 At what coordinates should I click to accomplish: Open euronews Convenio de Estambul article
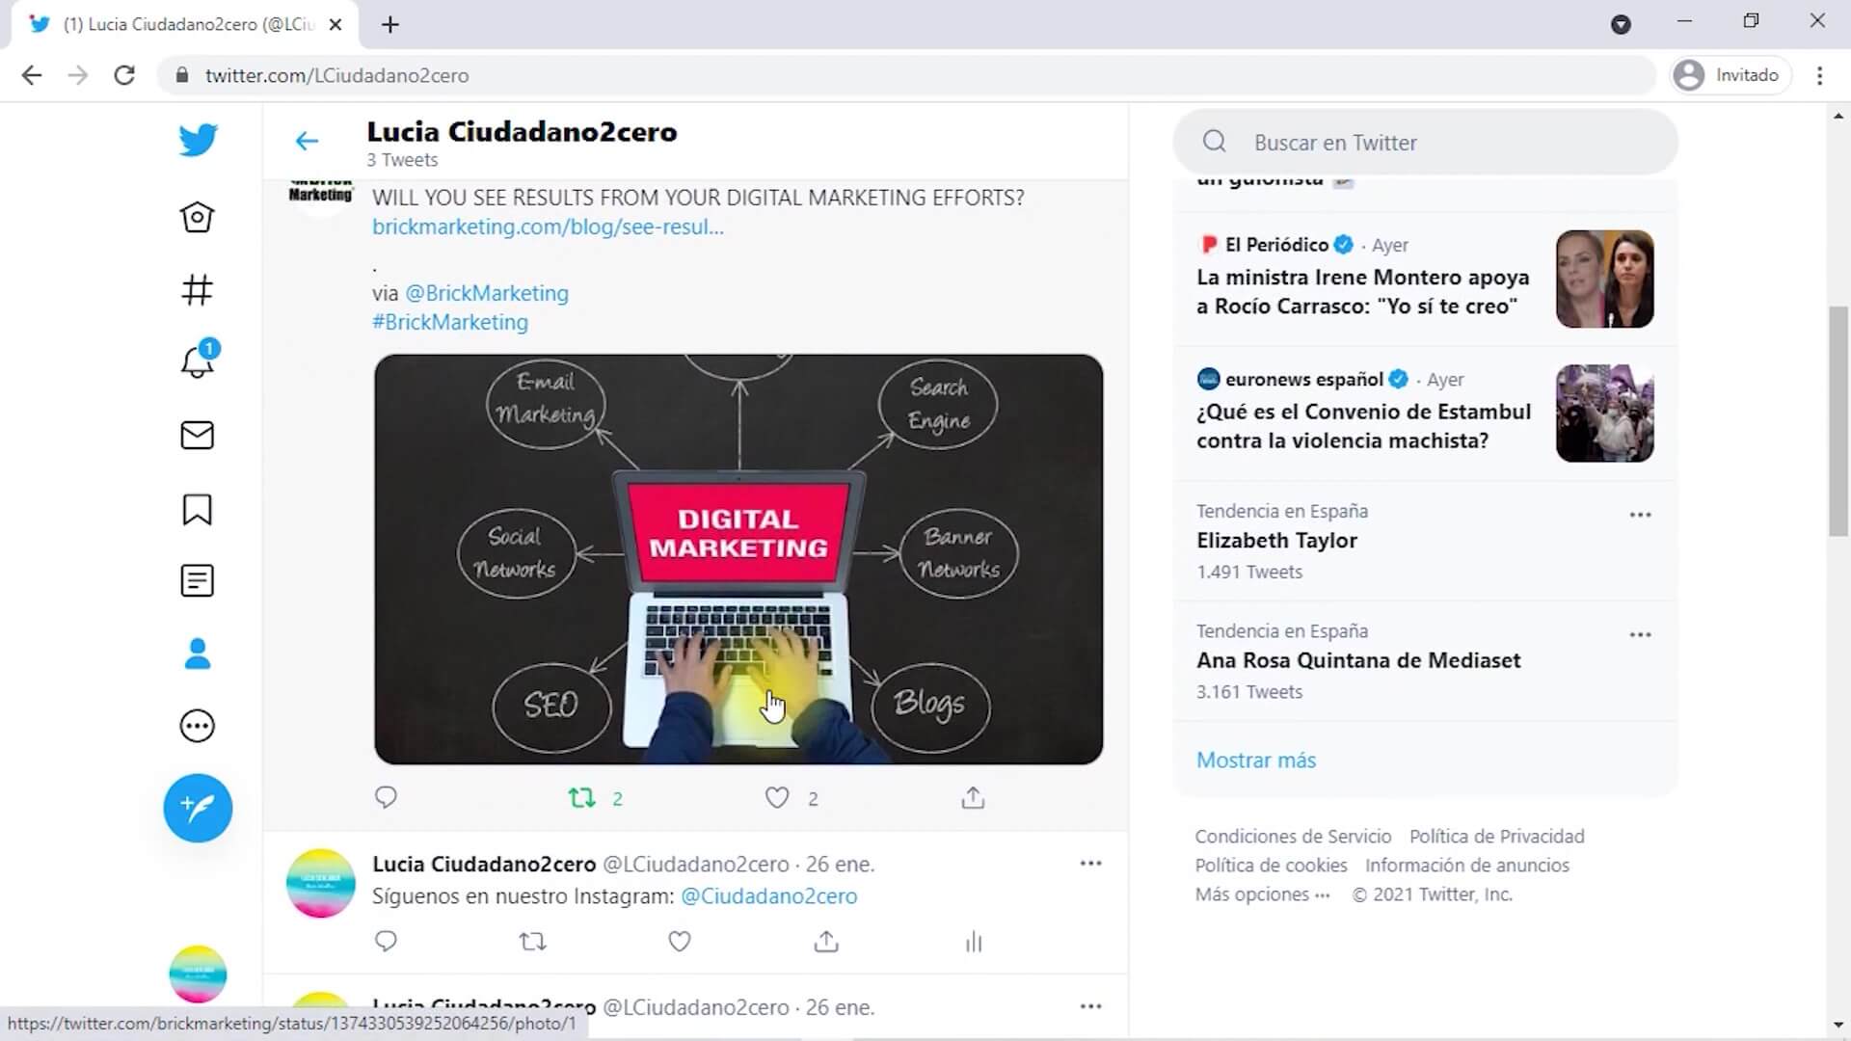1364,426
